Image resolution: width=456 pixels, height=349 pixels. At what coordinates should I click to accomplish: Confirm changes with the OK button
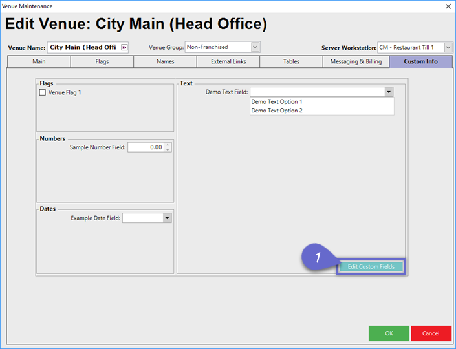tap(389, 333)
